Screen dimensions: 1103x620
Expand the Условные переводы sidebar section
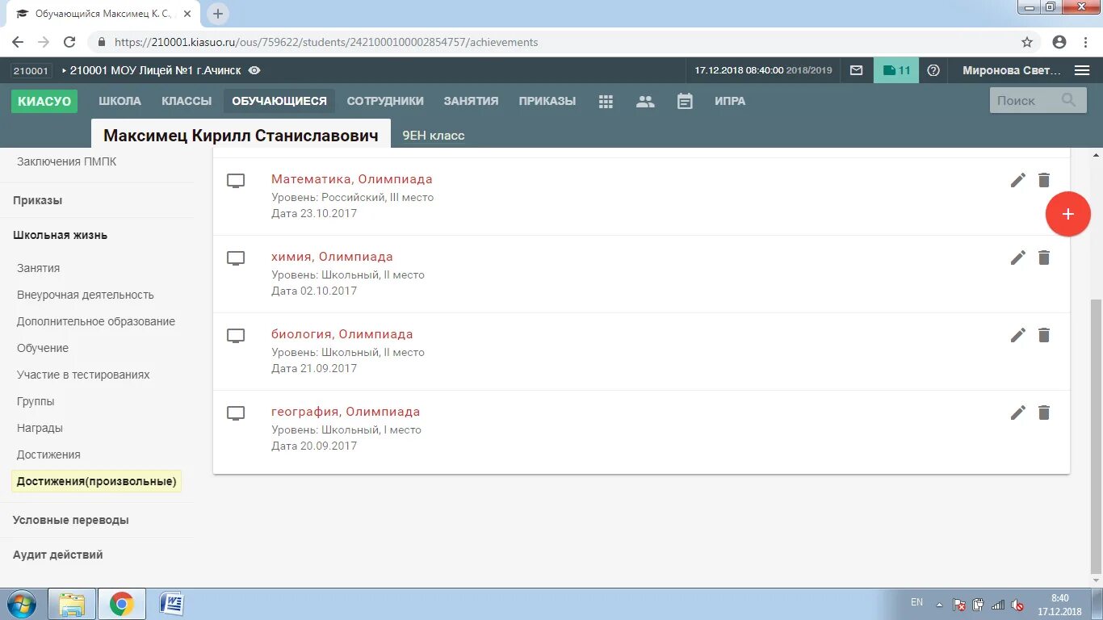click(71, 520)
